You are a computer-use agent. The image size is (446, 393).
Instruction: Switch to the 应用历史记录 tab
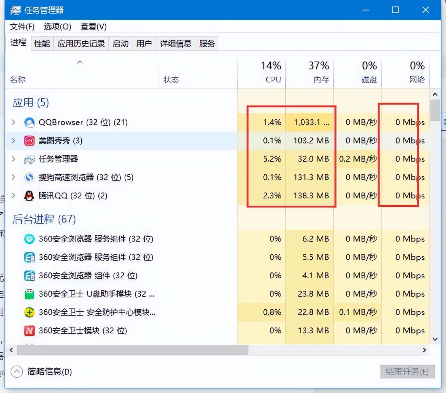tap(81, 44)
